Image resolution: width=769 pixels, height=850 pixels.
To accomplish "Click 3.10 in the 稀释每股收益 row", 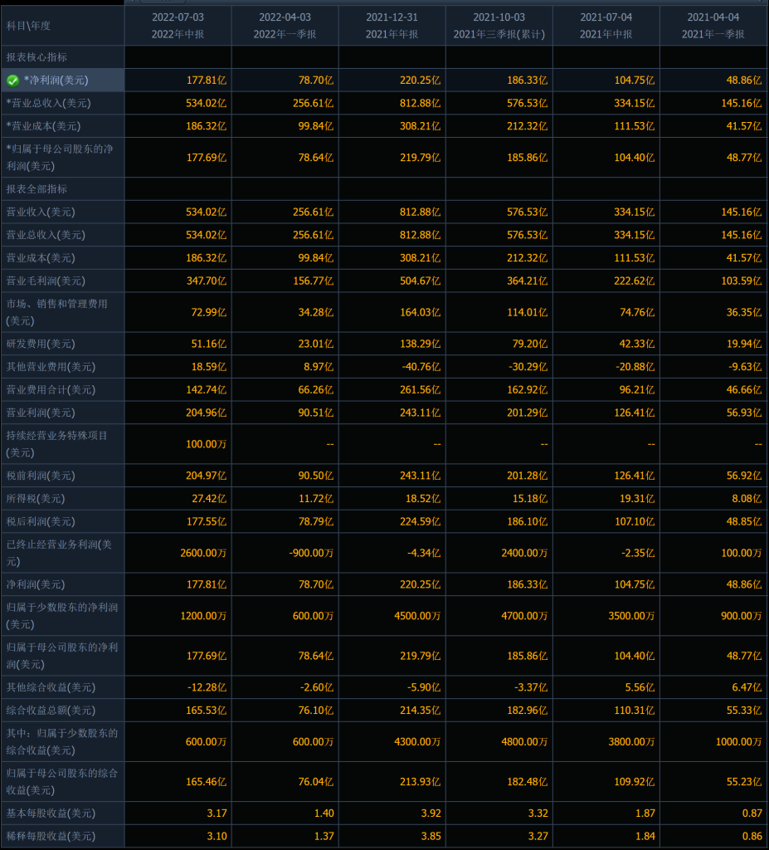I will point(217,836).
